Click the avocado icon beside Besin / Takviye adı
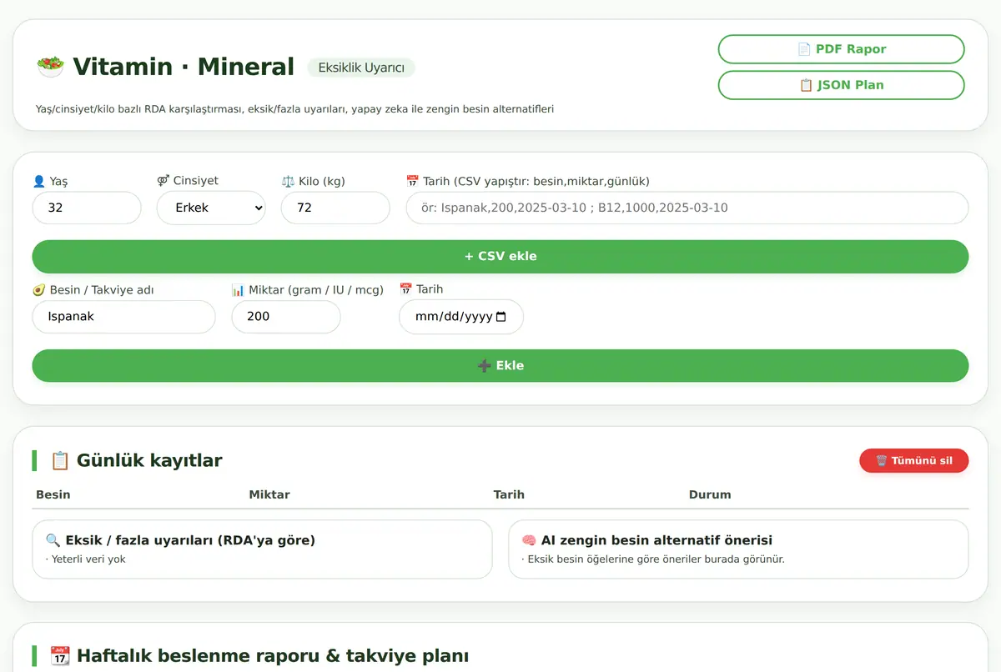 [x=38, y=290]
